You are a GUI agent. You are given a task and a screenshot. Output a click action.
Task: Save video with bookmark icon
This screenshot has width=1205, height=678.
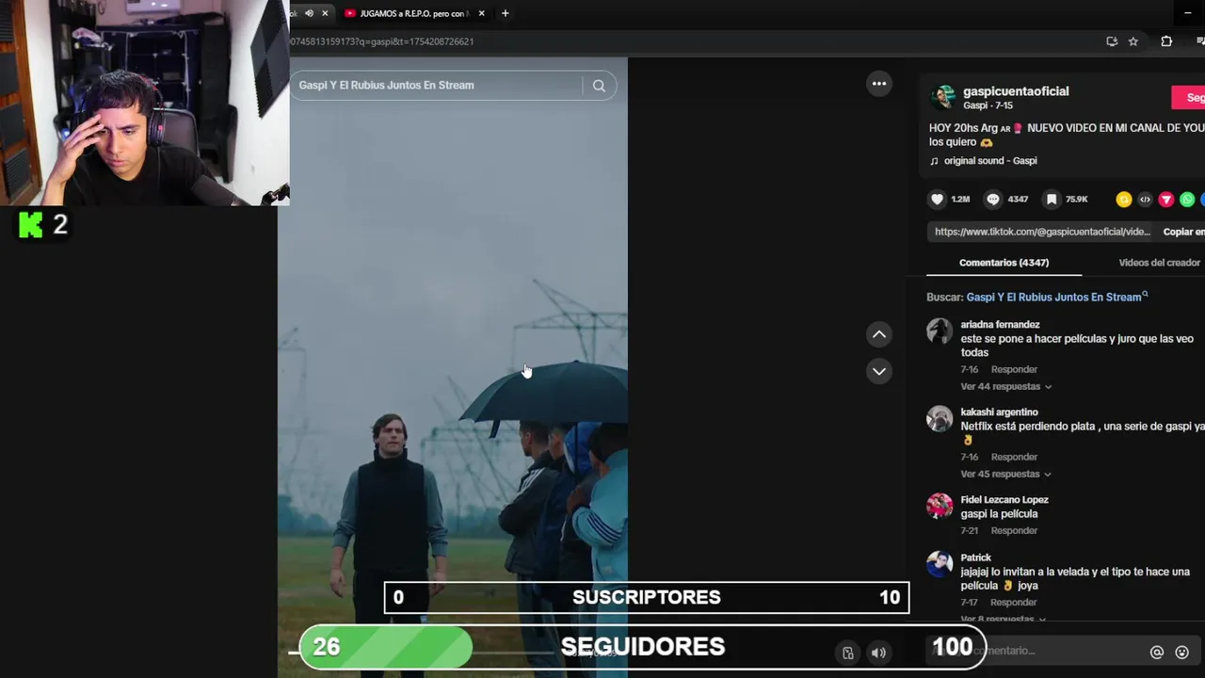point(1052,199)
